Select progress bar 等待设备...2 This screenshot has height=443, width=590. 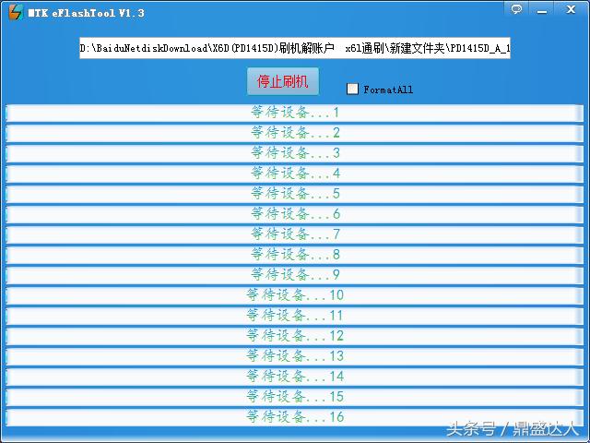pyautogui.click(x=295, y=133)
